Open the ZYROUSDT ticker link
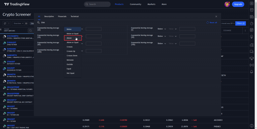Screen dimensions: 257x129 (x=12, y=42)
